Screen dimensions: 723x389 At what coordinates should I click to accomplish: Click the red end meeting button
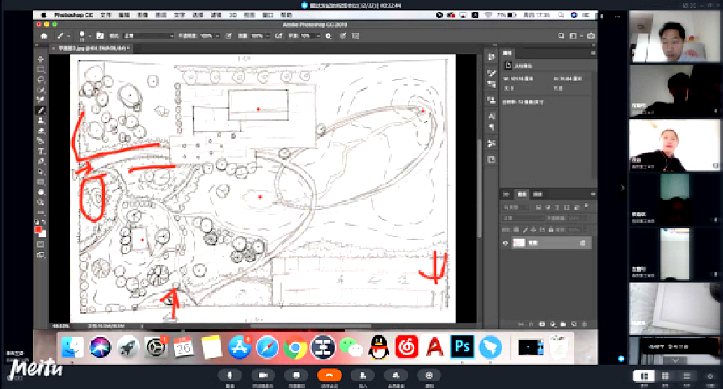(x=330, y=376)
